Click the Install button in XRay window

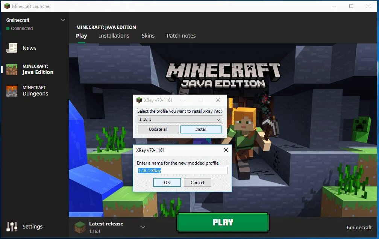pos(201,129)
